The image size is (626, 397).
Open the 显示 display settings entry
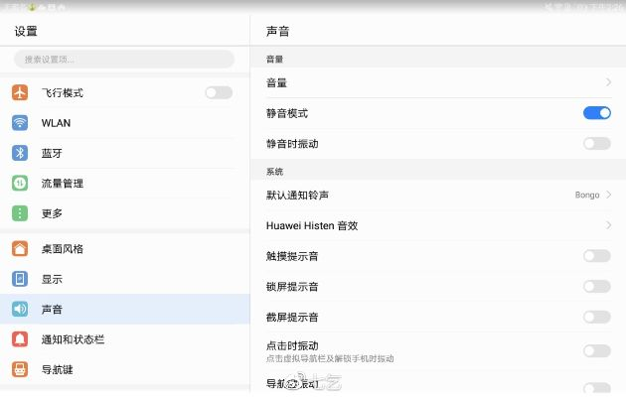tap(125, 279)
